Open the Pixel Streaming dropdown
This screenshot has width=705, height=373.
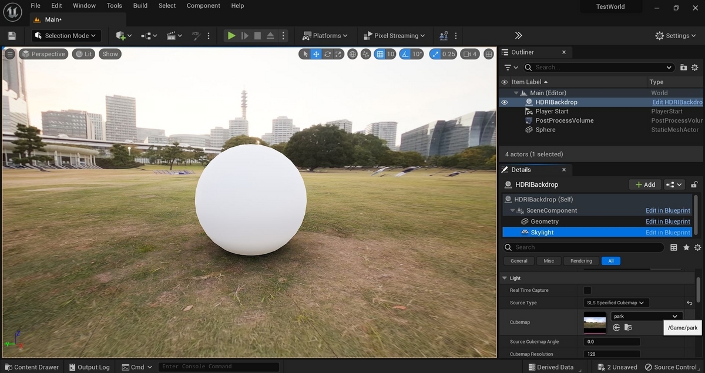tap(395, 36)
